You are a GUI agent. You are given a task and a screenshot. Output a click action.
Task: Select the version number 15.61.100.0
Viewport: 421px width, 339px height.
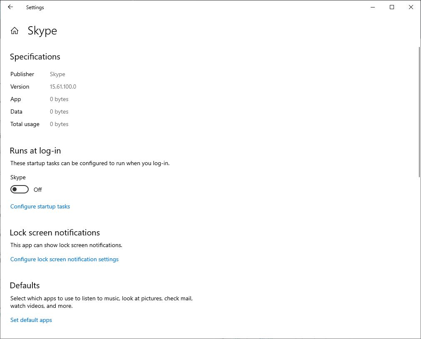63,87
